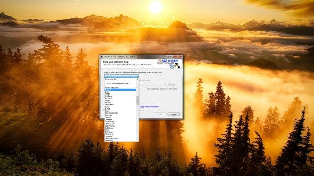Pick BlehOS in the list
Screen dimensions: 314x176
pyautogui.click(x=108, y=109)
